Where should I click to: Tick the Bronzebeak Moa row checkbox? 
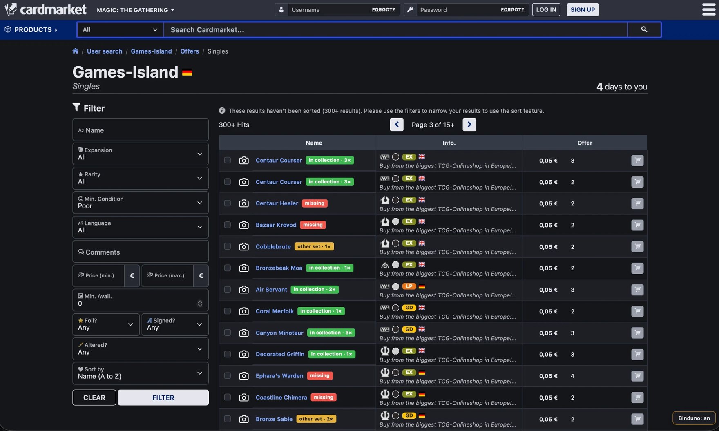tap(228, 268)
